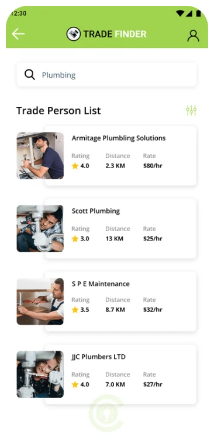
Task: Click the star rating of JJC Plumbers LTD
Action: coord(81,385)
